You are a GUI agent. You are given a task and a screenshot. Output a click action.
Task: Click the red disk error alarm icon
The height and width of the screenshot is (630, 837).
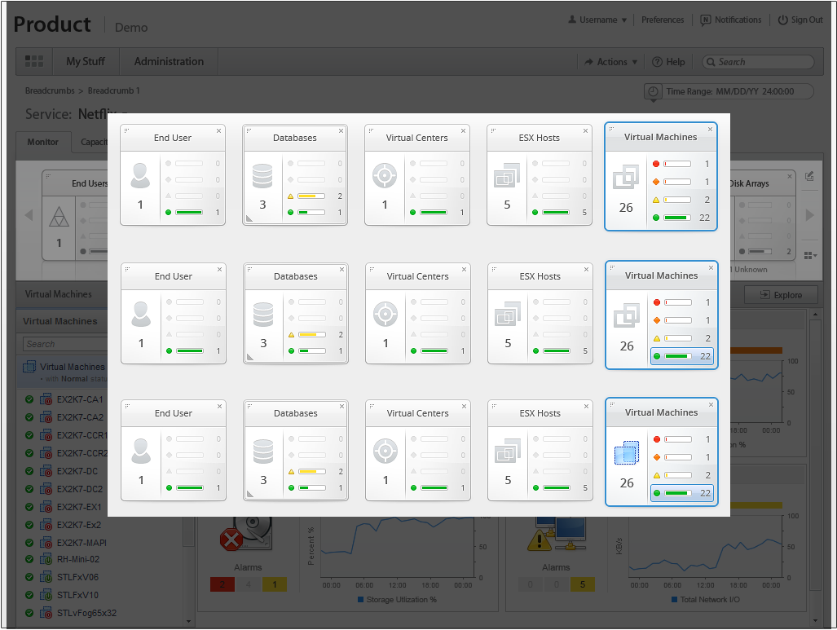(232, 539)
